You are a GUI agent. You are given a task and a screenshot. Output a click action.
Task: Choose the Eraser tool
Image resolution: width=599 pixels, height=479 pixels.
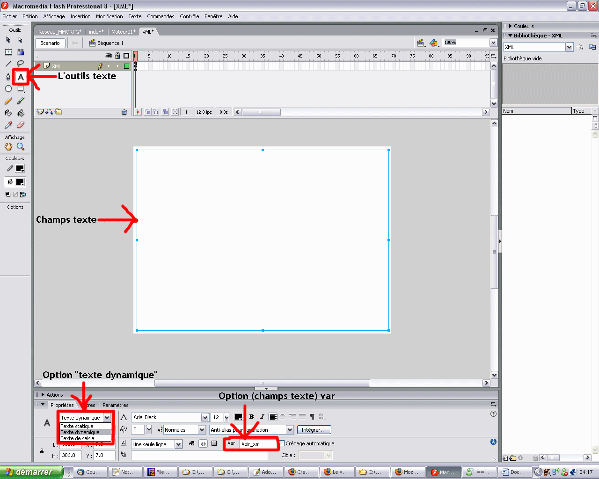coord(21,125)
